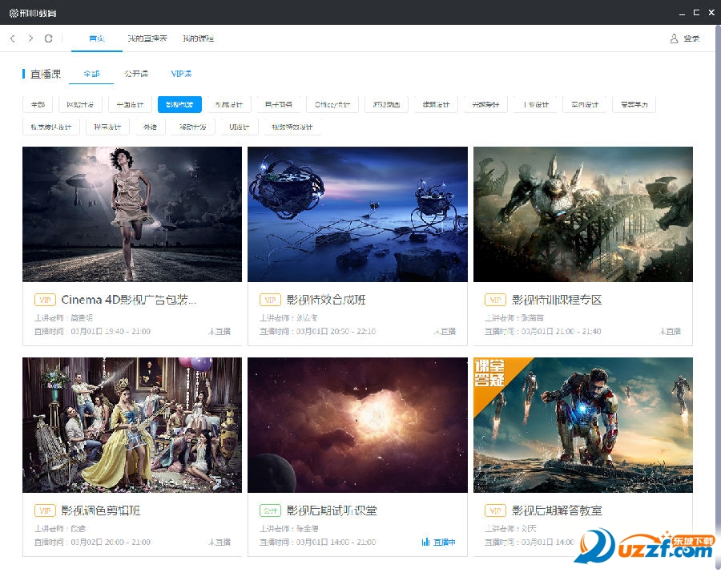Open Pacific Rim robot thumbnail

[583, 214]
